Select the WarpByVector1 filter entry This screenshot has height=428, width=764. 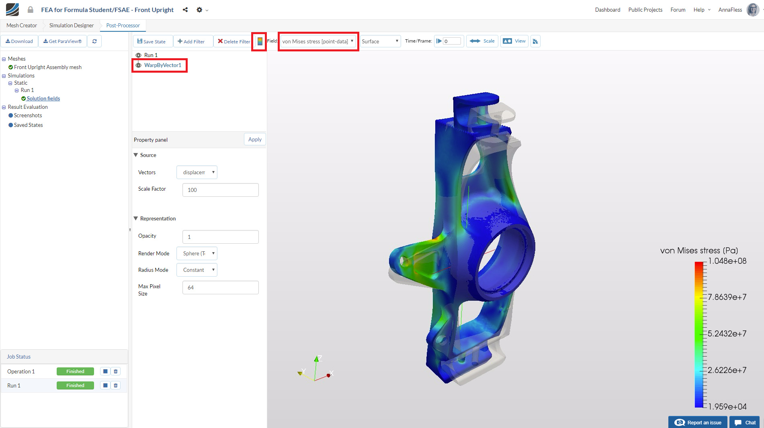[163, 65]
